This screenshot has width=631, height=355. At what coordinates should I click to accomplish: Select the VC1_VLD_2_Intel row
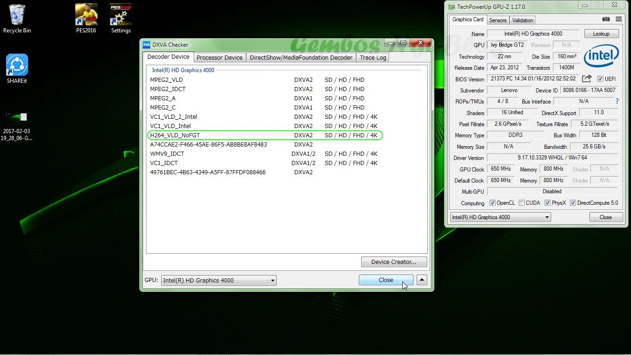pyautogui.click(x=265, y=117)
